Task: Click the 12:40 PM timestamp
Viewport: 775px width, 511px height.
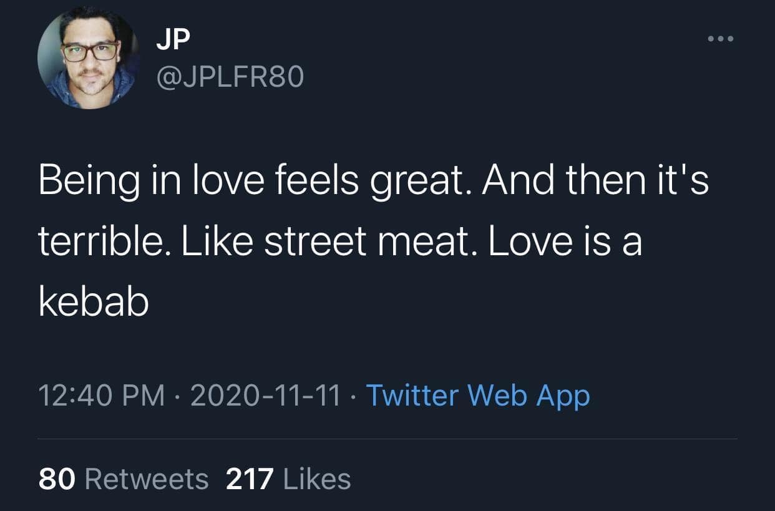Action: [102, 395]
